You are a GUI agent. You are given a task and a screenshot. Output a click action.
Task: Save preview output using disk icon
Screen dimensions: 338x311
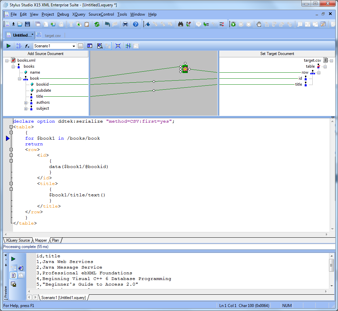13,284
